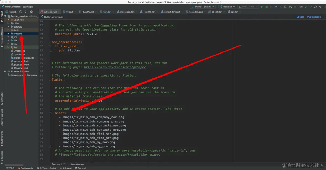Close the README.md tab

96,12
